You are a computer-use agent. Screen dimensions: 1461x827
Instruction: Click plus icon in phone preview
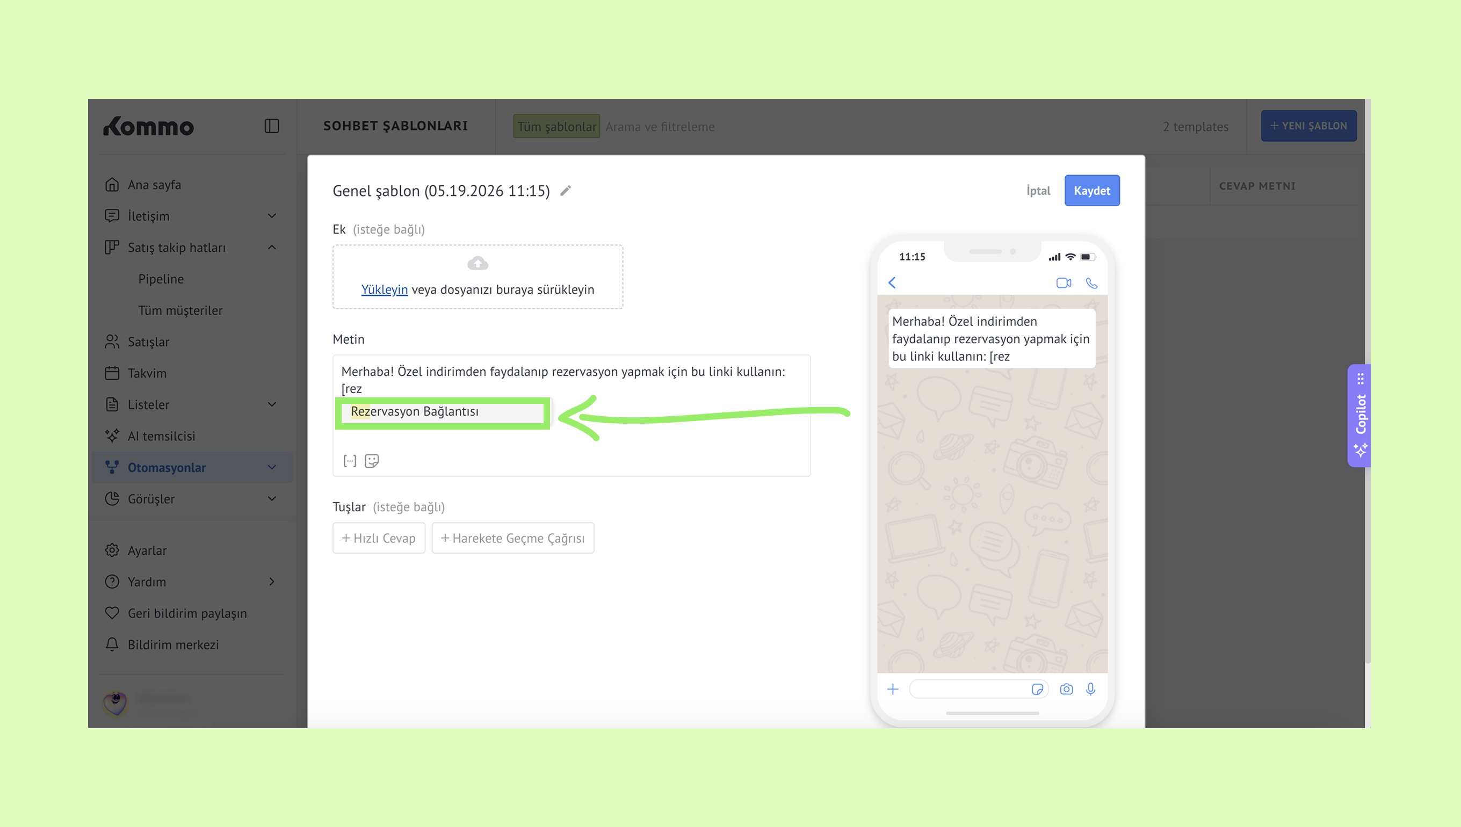(x=893, y=689)
